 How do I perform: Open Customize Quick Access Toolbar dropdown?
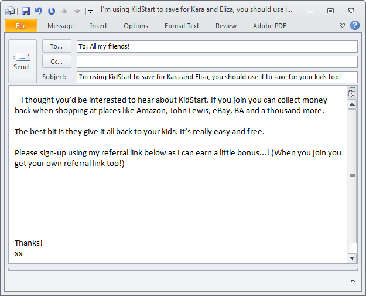(90, 12)
